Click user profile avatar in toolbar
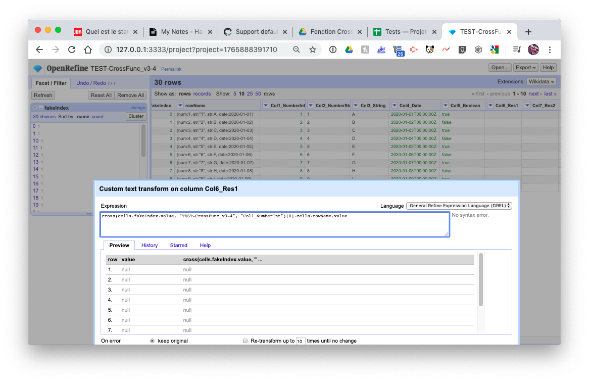The image size is (589, 382). pos(533,50)
